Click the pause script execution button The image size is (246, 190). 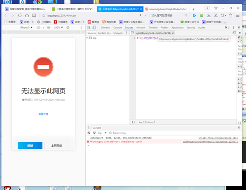(x=240, y=33)
